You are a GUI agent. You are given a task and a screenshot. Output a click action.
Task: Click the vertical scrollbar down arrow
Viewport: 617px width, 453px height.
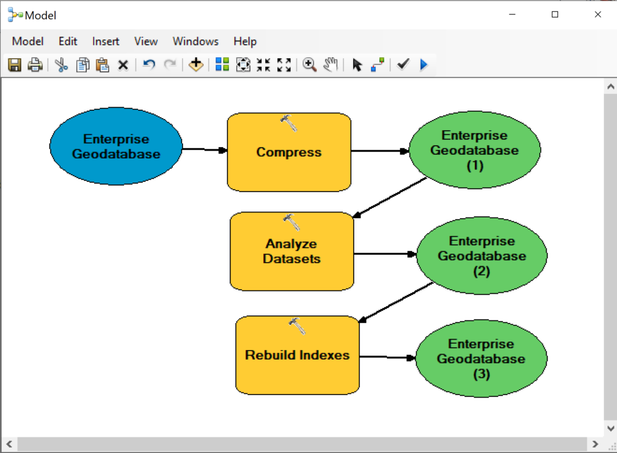tap(610, 429)
